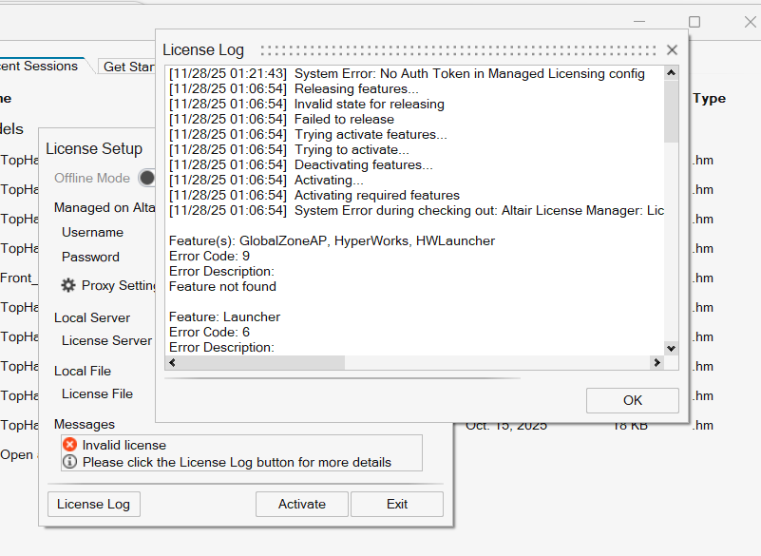Viewport: 761px width, 556px height.
Task: Click the Feature(s) GlobalZoneAP line
Action: tap(332, 240)
